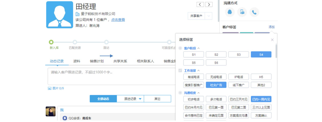This screenshot has height=122, width=322.
Task: Select the 未确定见面 tag
Action: point(216,116)
